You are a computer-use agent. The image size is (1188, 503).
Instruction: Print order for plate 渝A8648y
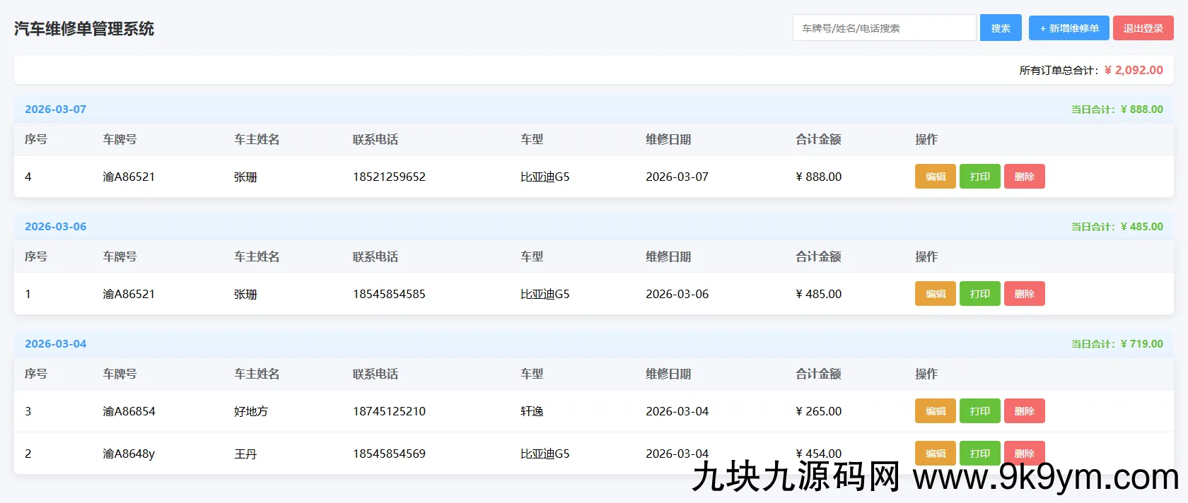(x=979, y=452)
